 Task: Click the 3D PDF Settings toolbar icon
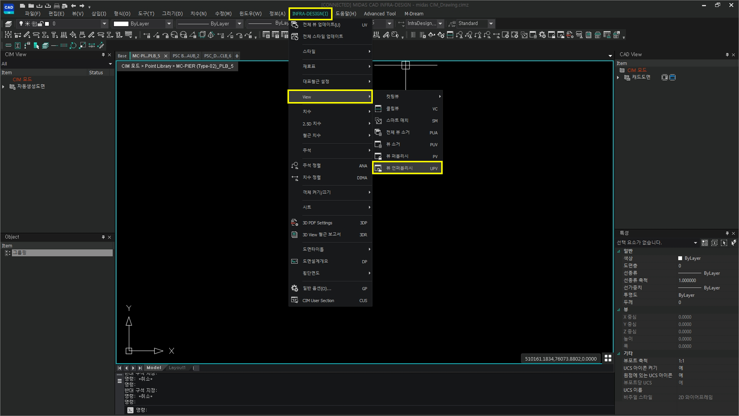tap(570, 35)
